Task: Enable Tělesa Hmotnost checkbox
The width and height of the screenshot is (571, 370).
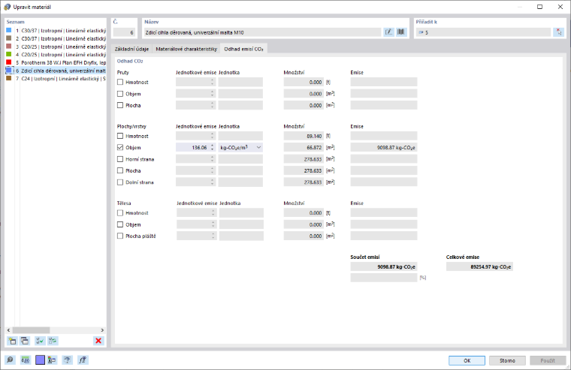Action: pos(120,213)
